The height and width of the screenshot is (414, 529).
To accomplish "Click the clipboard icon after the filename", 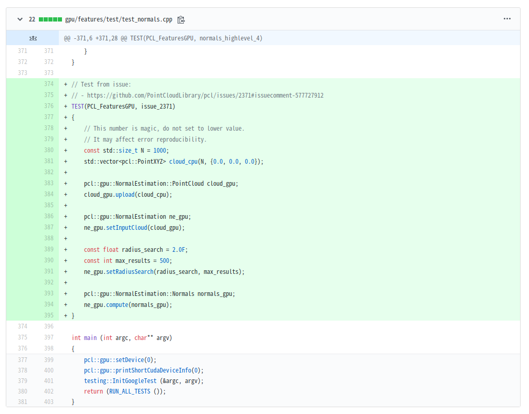I will click(x=181, y=19).
